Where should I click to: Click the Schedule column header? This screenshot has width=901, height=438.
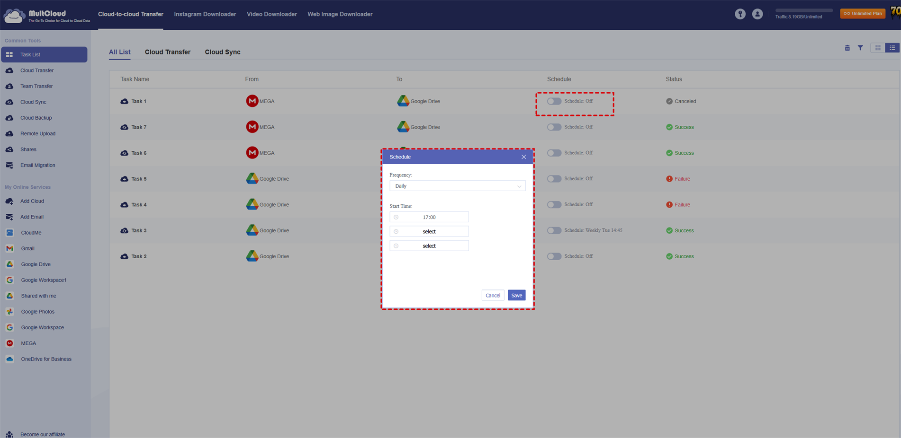tap(559, 79)
